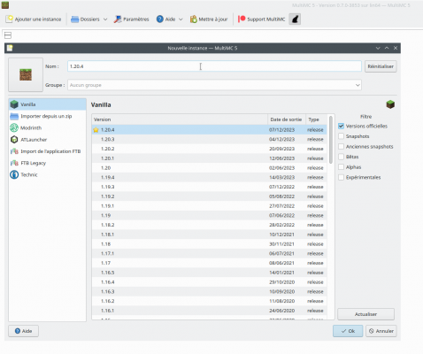Screen dimensions: 423x354
Task: Open Support MultiMC Patreon link
Action: 262,19
